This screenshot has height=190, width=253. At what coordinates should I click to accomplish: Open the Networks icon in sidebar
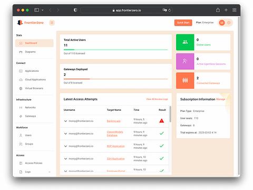21,108
